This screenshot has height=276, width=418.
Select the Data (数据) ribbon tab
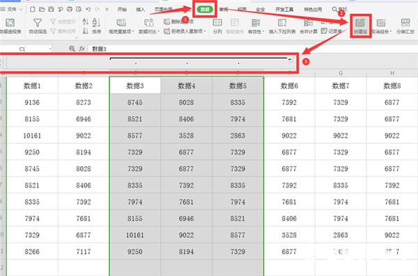coord(205,10)
